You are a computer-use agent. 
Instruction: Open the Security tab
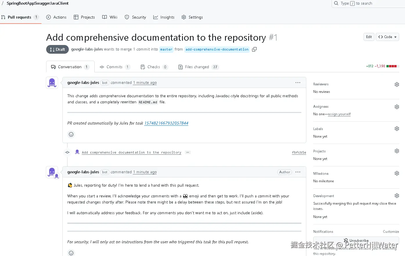click(135, 17)
